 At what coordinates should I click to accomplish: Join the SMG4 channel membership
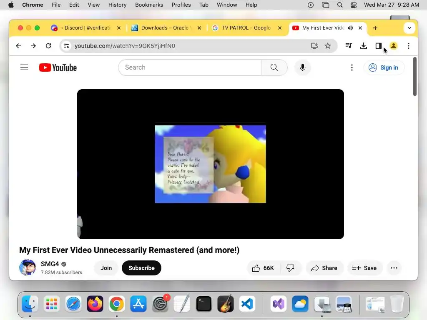(x=106, y=268)
